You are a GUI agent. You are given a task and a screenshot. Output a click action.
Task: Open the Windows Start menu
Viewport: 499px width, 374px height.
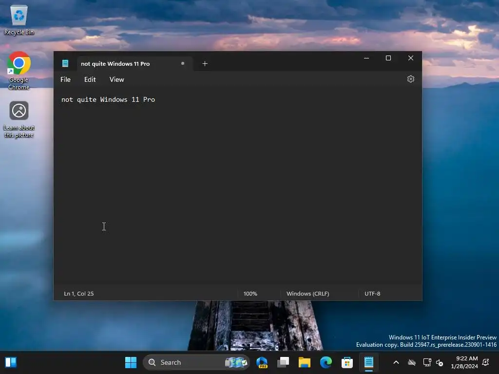point(131,362)
